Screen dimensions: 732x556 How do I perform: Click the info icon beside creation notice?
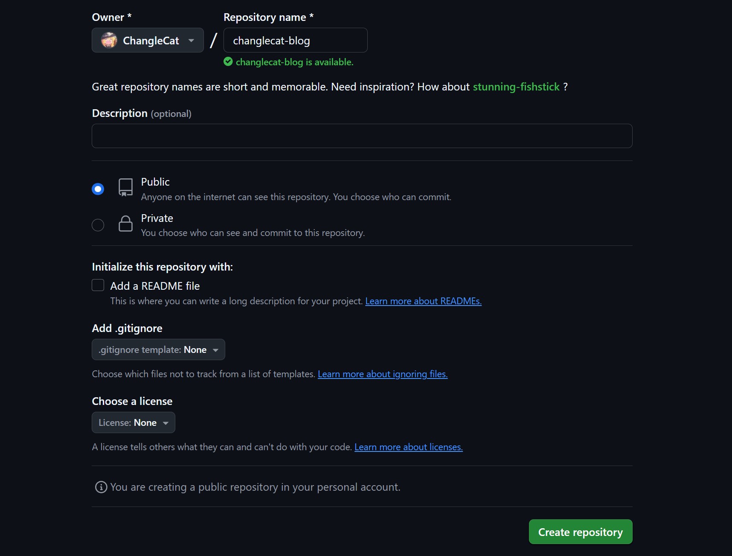point(101,487)
